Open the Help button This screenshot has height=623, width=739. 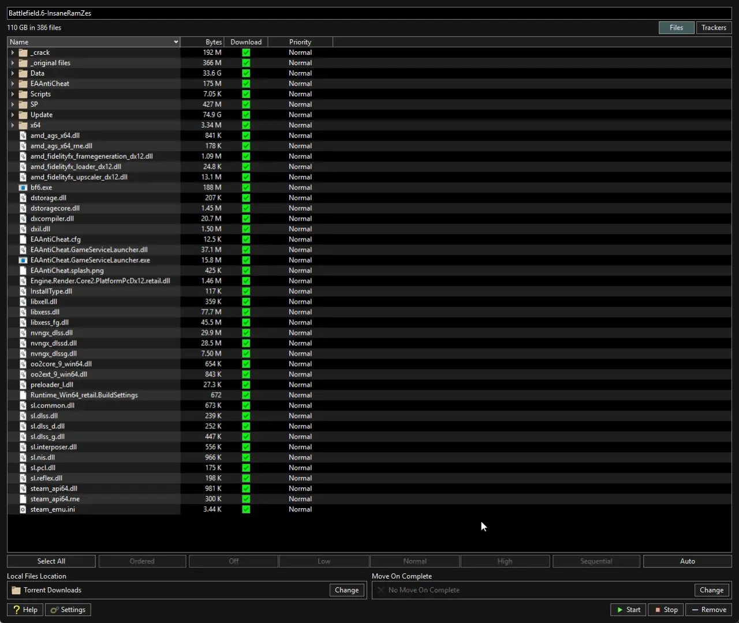25,610
